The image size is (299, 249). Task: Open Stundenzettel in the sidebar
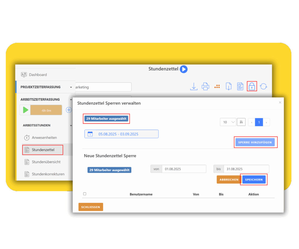43,150
